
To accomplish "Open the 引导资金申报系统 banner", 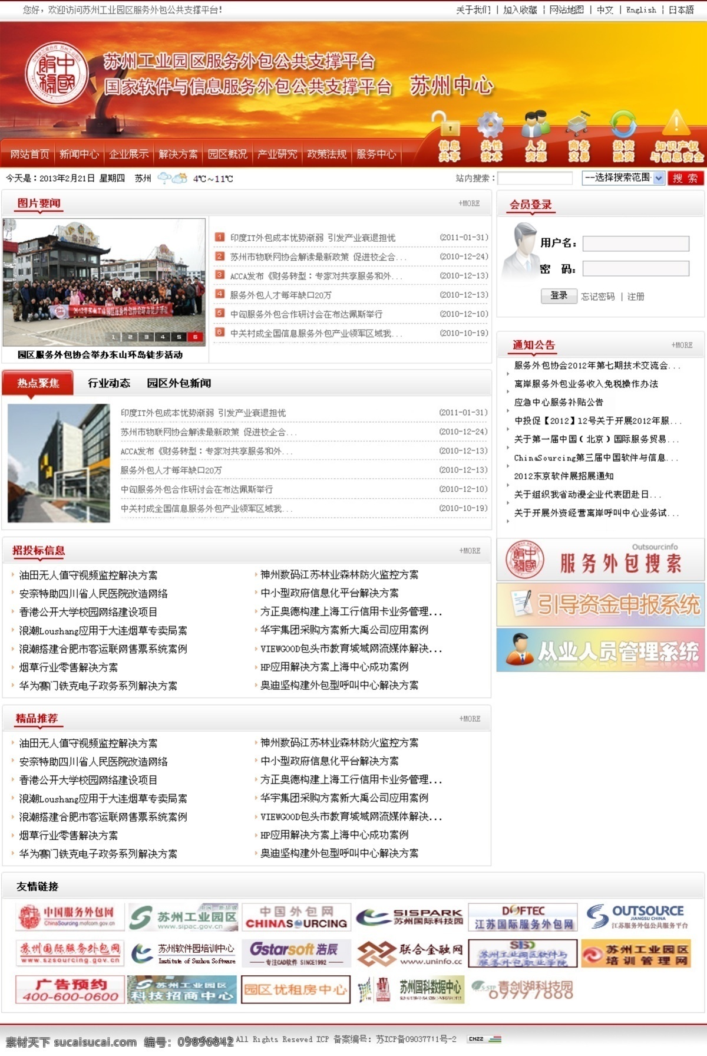I will point(600,604).
